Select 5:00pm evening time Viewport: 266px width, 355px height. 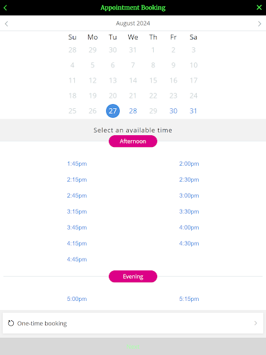click(x=77, y=299)
